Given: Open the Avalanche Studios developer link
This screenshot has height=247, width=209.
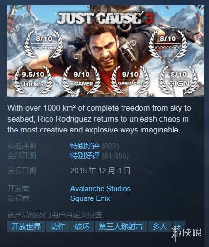Looking at the screenshot, I should point(101,189).
